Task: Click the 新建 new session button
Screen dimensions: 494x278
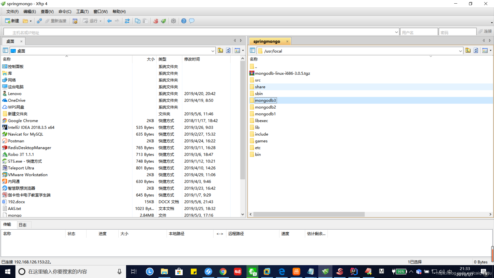Action: 12,21
